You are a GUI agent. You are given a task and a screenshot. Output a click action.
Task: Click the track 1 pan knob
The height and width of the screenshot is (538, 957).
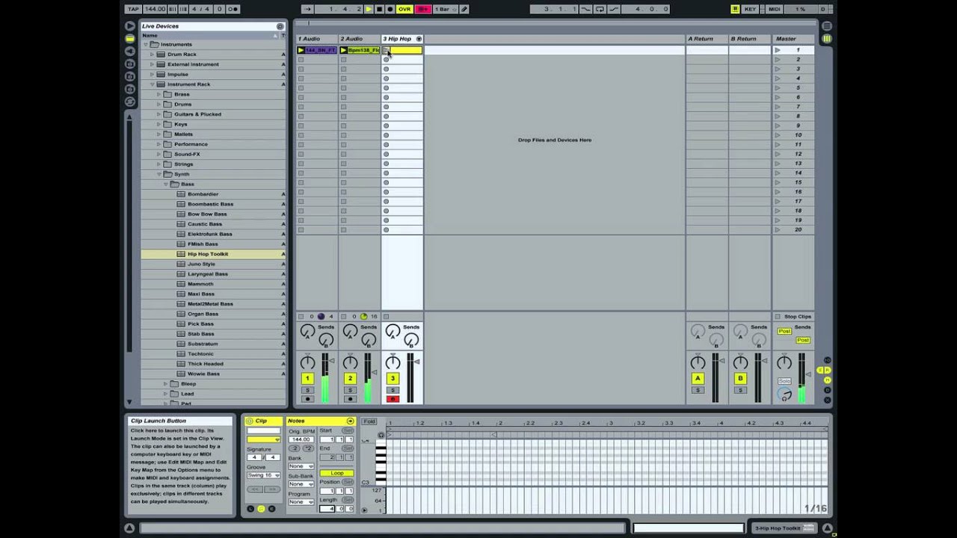pyautogui.click(x=307, y=362)
